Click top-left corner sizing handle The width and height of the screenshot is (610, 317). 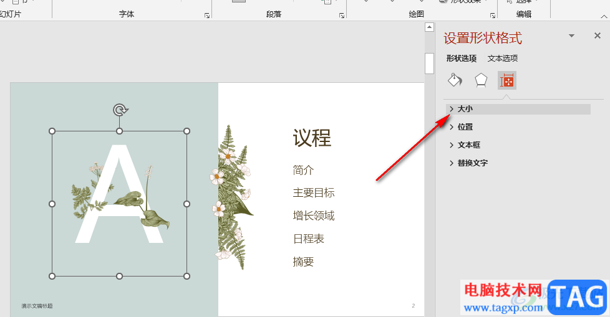tap(52, 131)
